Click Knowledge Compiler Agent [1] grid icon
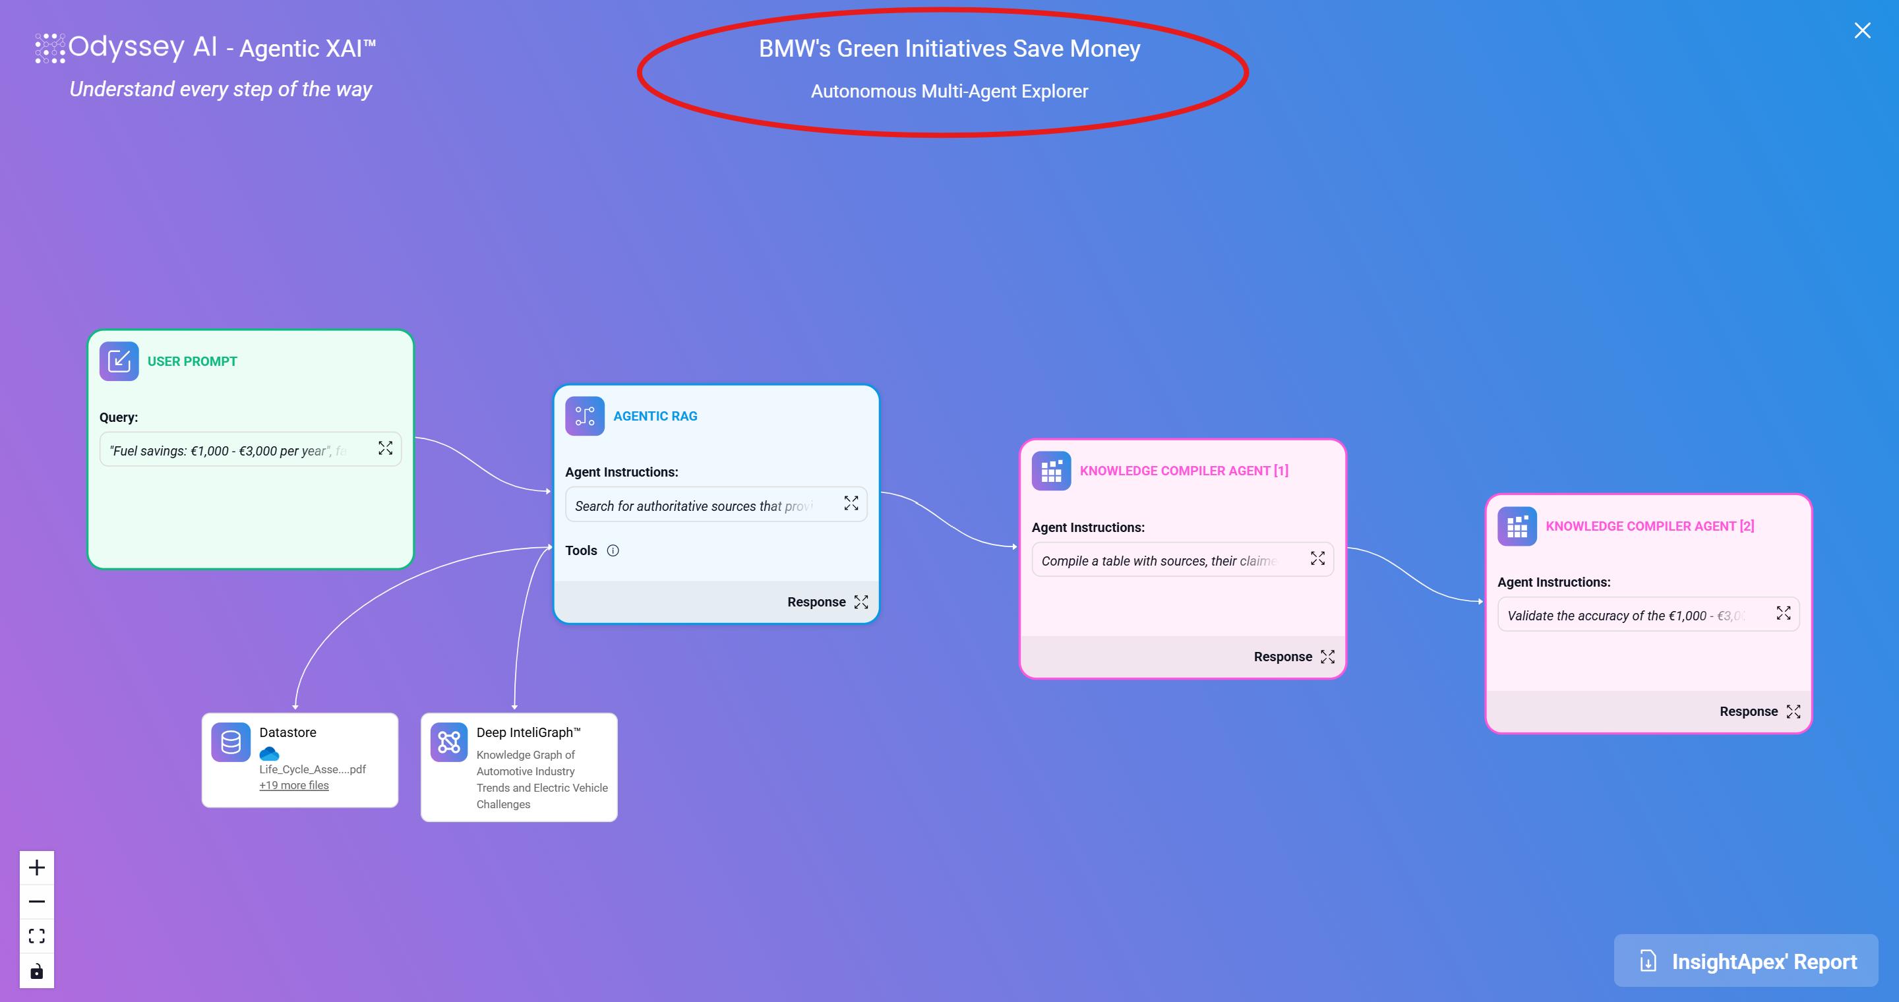Screen dimensions: 1899x1002 click(1051, 471)
